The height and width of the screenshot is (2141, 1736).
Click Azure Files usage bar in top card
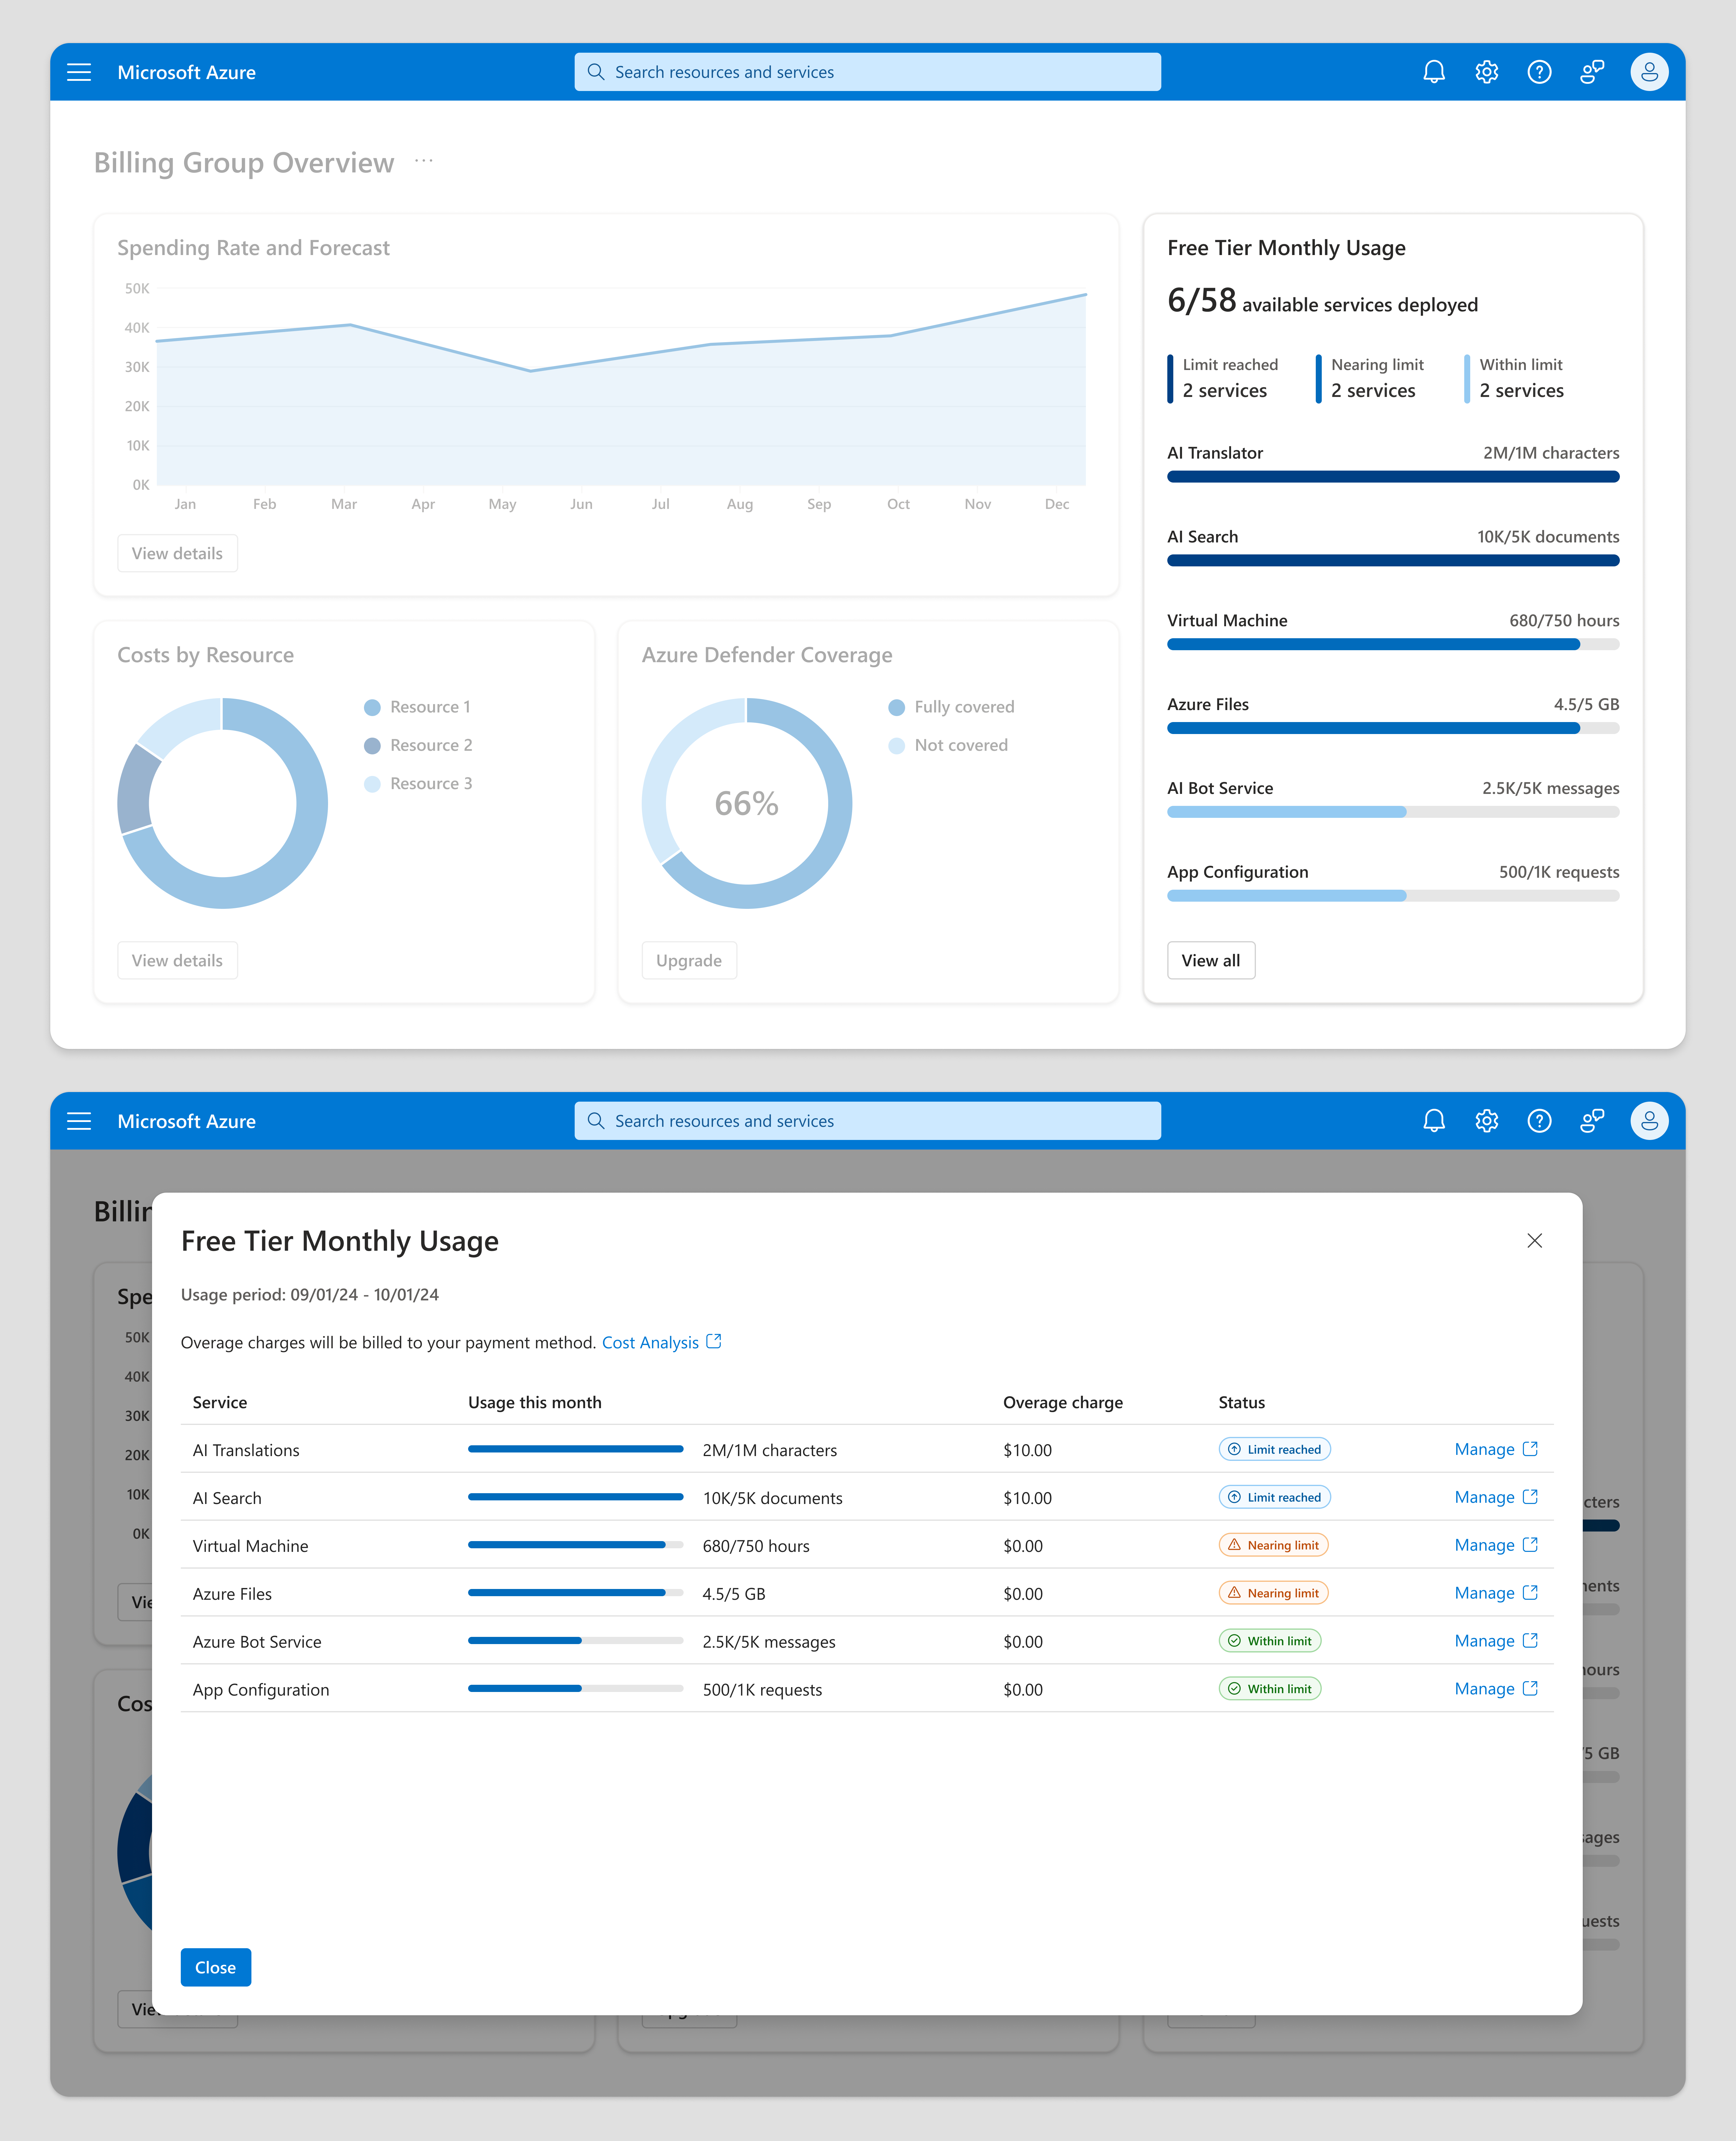pos(1393,728)
